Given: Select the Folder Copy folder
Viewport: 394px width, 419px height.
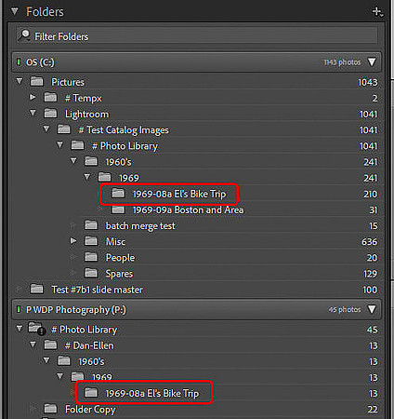Looking at the screenshot, I should point(90,410).
